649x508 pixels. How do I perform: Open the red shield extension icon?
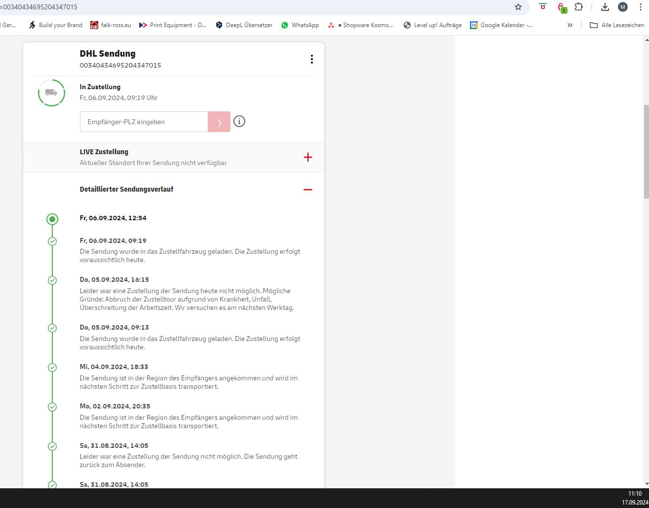point(543,7)
